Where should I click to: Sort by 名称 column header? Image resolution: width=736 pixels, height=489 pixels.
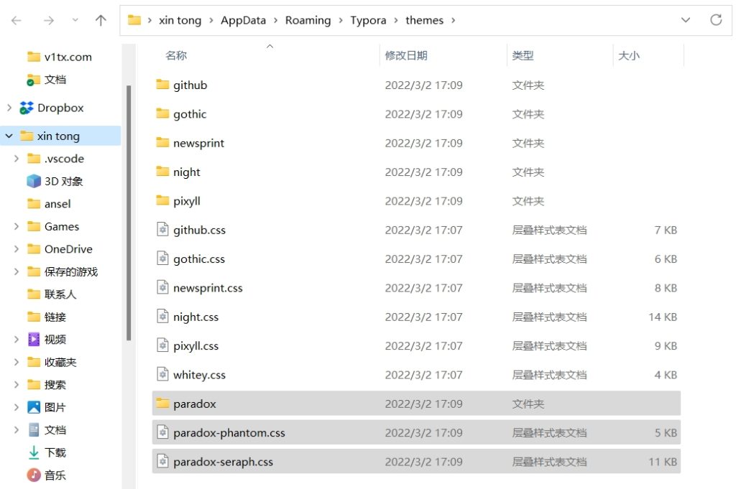176,55
